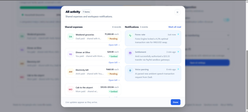Click the $10.83–$10.84 each amount
This screenshot has width=248, height=112.
pyautogui.click(x=110, y=87)
